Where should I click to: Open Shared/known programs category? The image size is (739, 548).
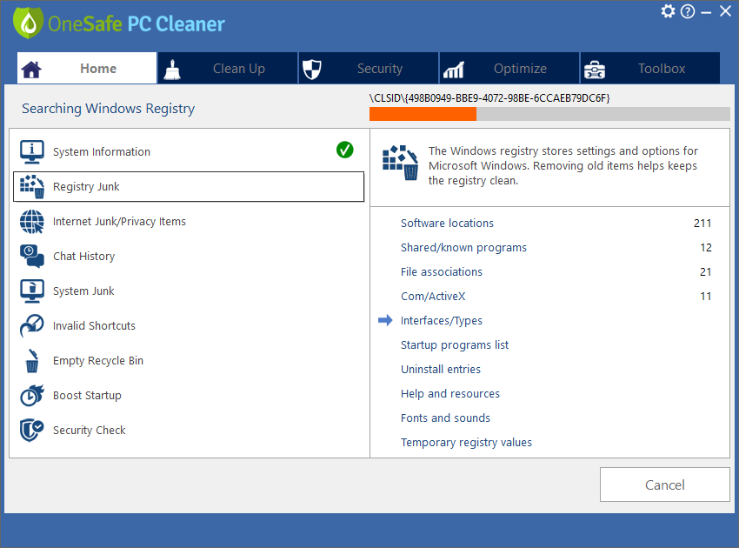click(463, 248)
